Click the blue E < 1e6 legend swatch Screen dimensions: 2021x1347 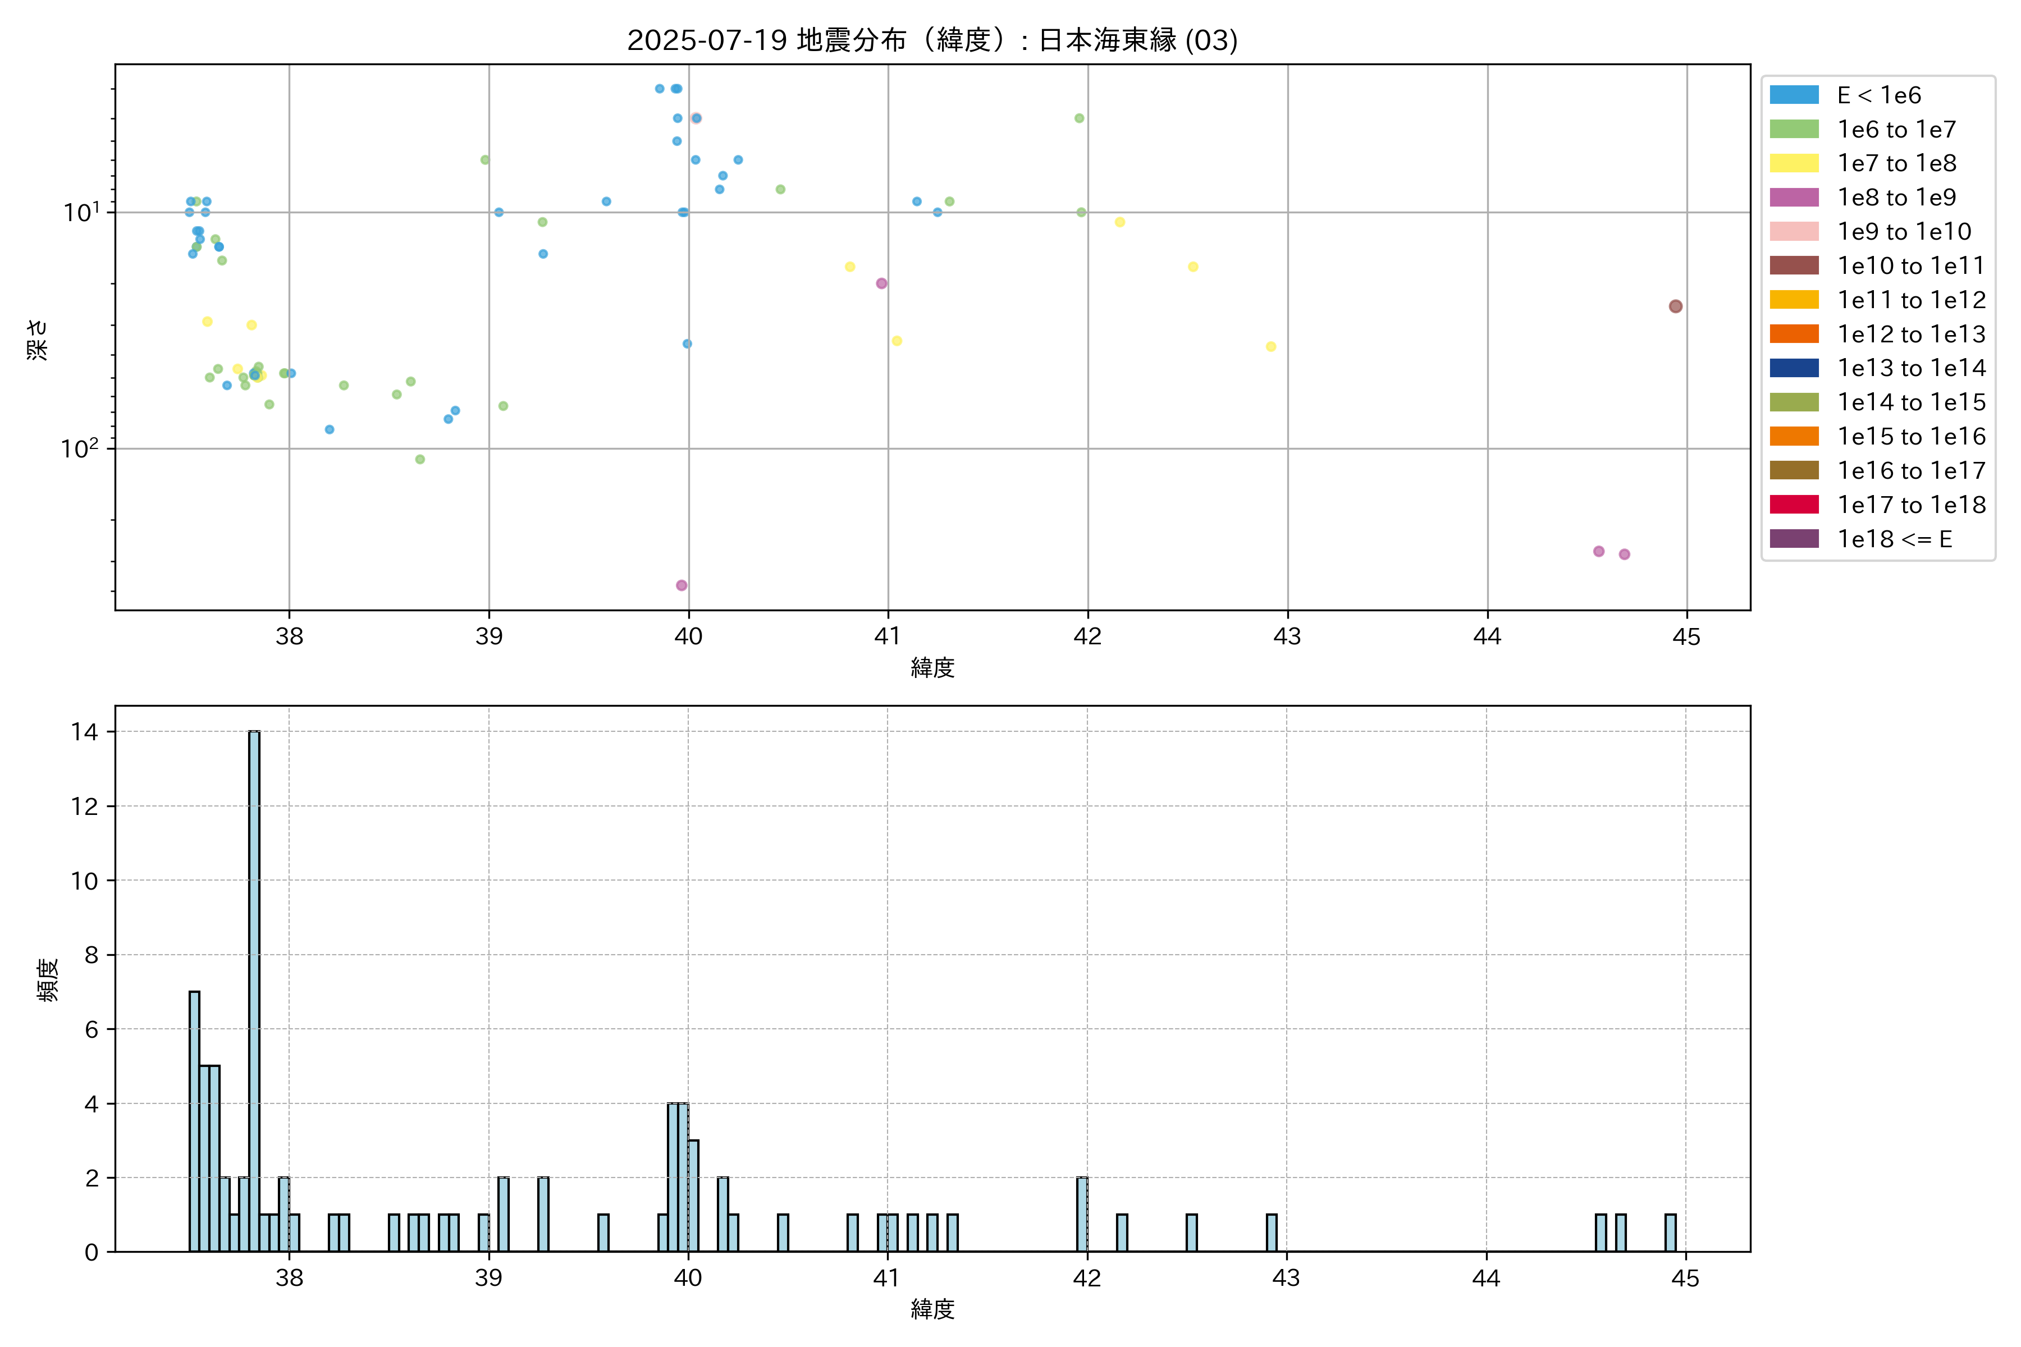[1793, 95]
